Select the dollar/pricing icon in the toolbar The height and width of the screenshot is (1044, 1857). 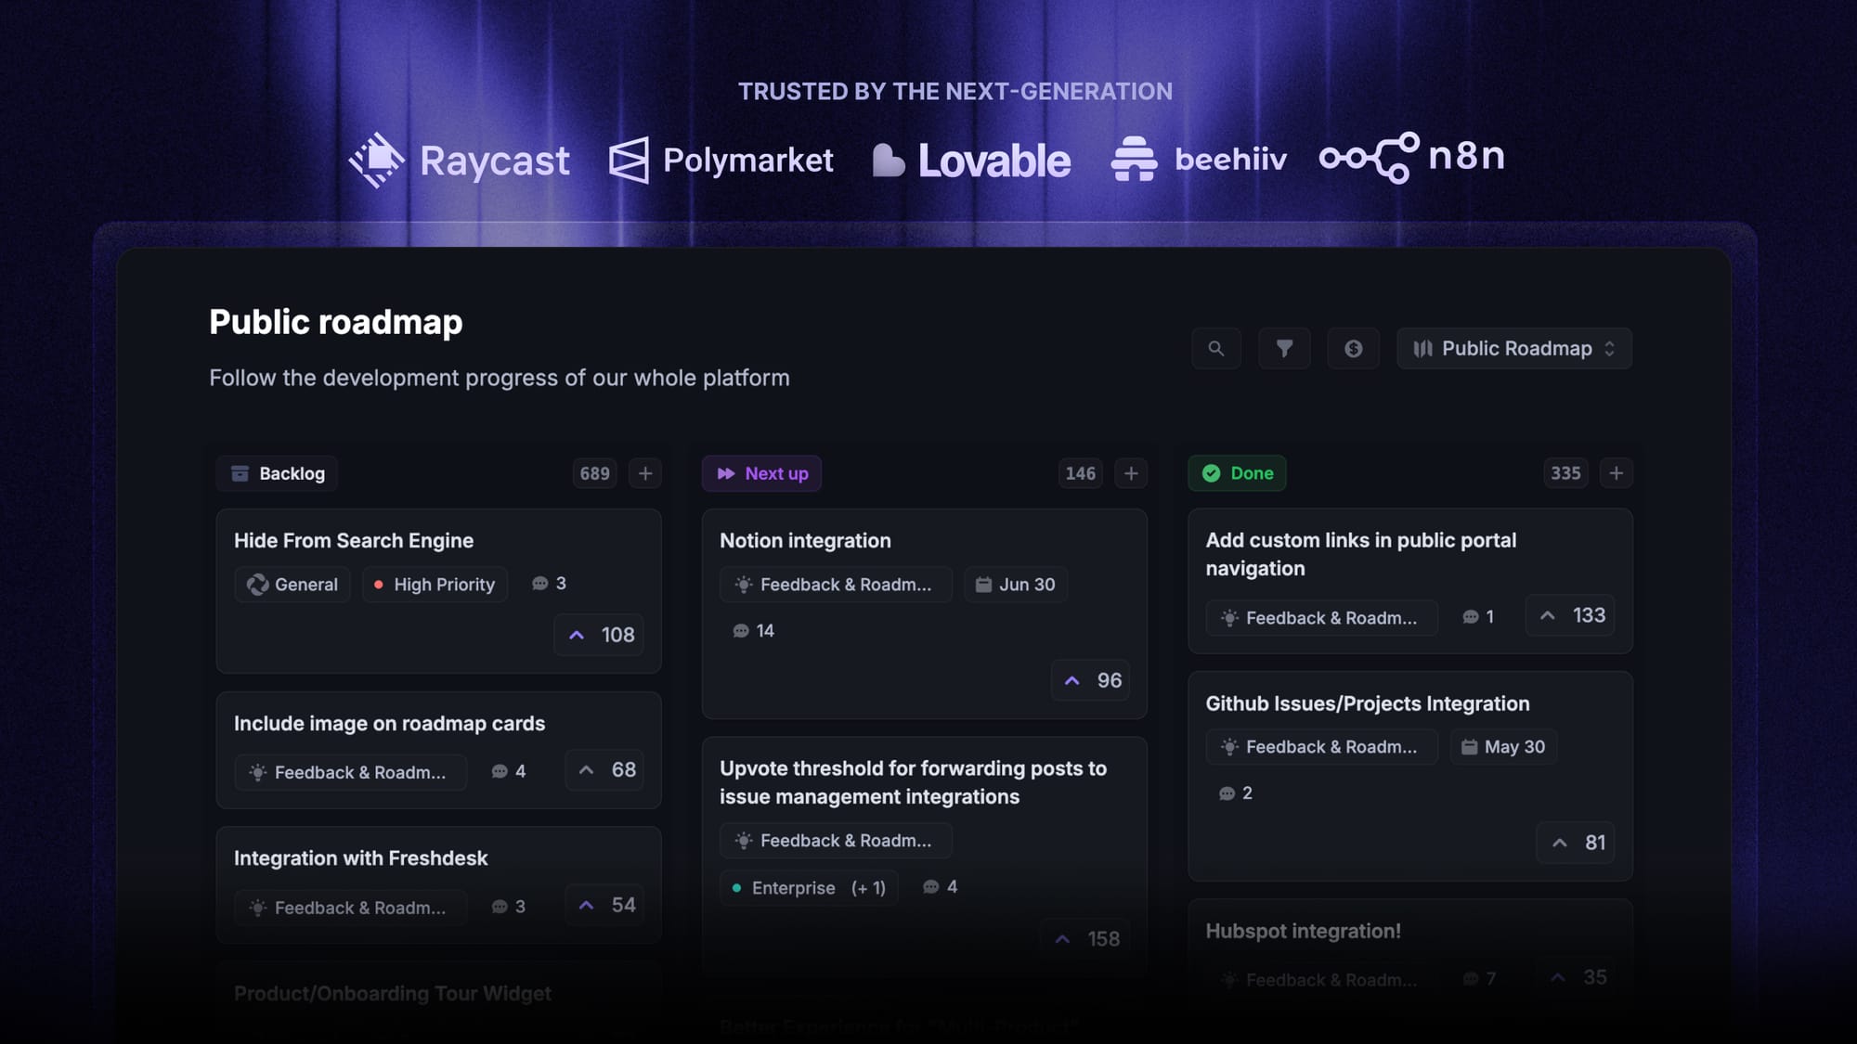[1354, 349]
